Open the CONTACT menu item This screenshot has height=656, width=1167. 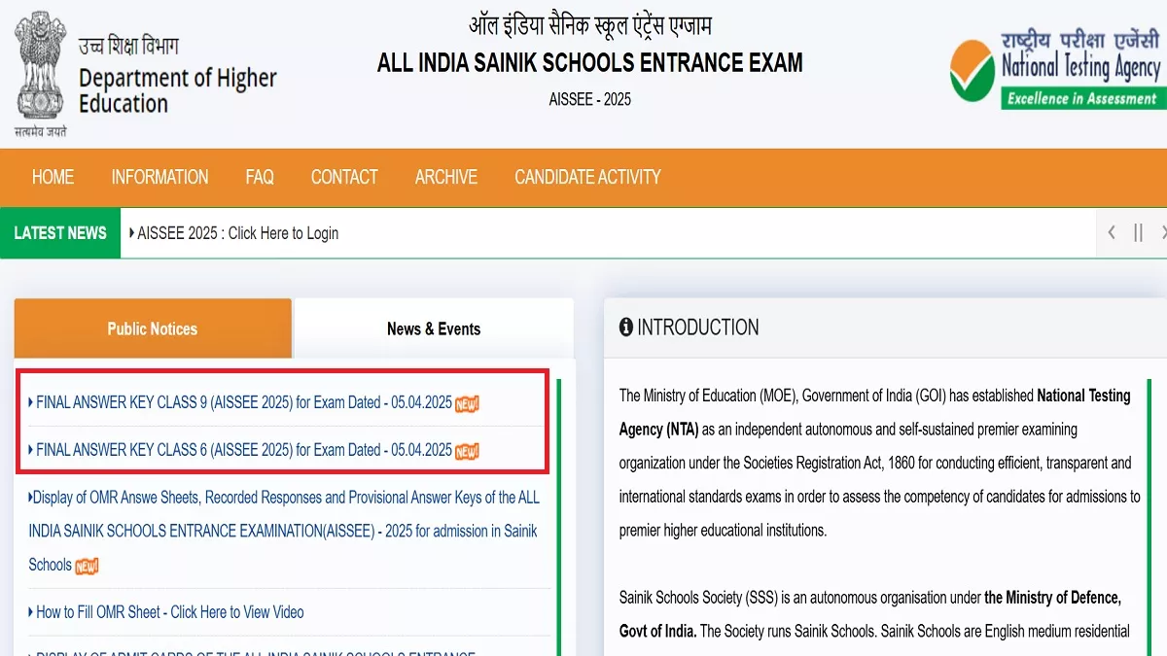tap(344, 177)
